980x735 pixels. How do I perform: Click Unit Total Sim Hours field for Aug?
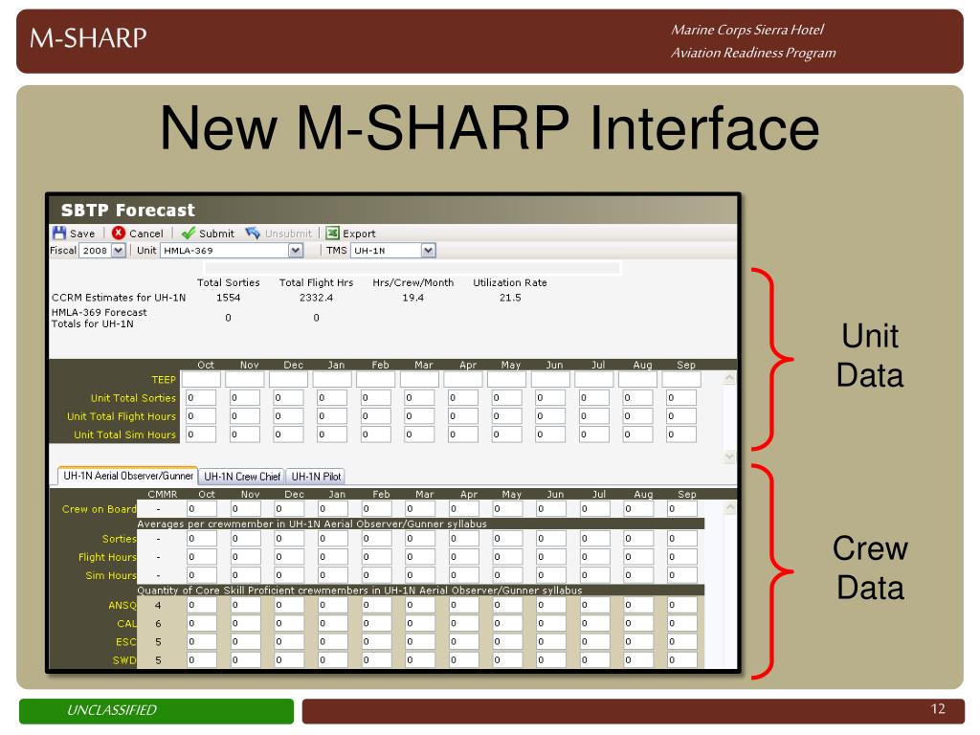(x=637, y=434)
